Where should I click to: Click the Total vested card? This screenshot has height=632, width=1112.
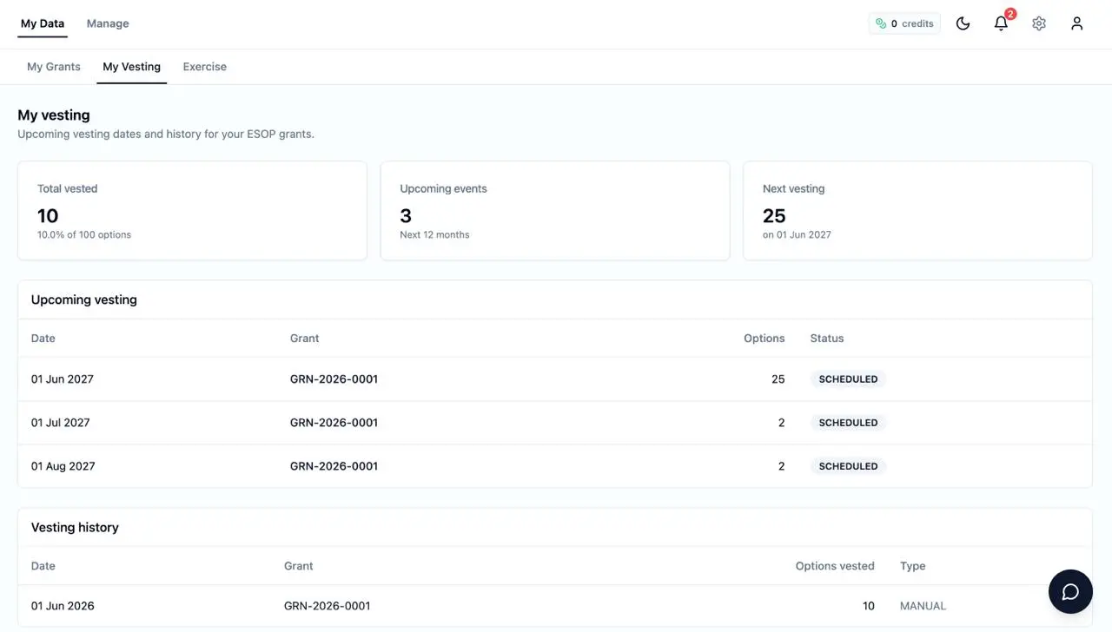(192, 210)
